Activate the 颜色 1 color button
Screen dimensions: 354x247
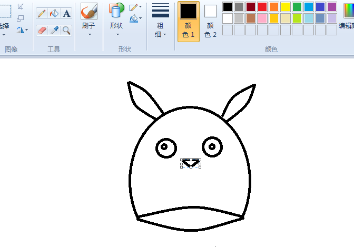click(189, 22)
